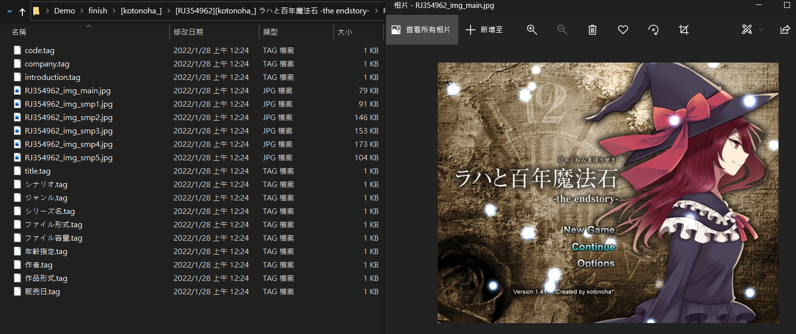Click the zoom in magnifier icon in Photos
The height and width of the screenshot is (334, 796).
532,30
